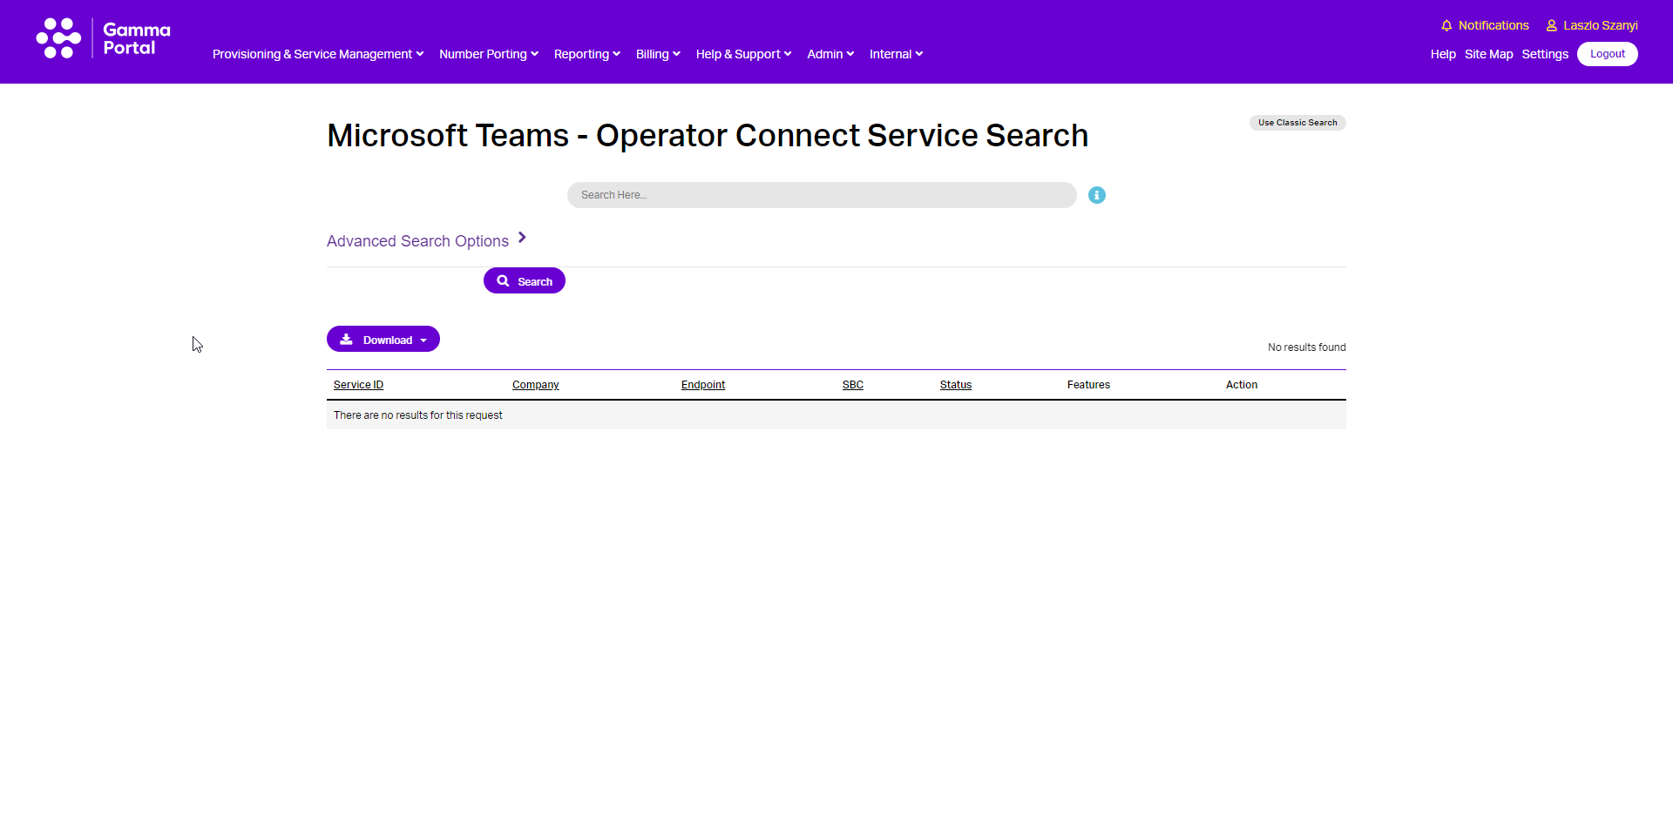Sort by SBC column
This screenshot has height=816, width=1673.
(853, 385)
